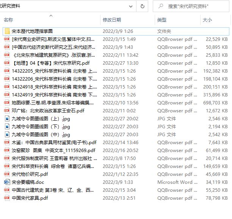This screenshot has height=219, width=232.
Task: Click PDF icon of 宋代物价研究.pdf
Action: (x=7, y=174)
